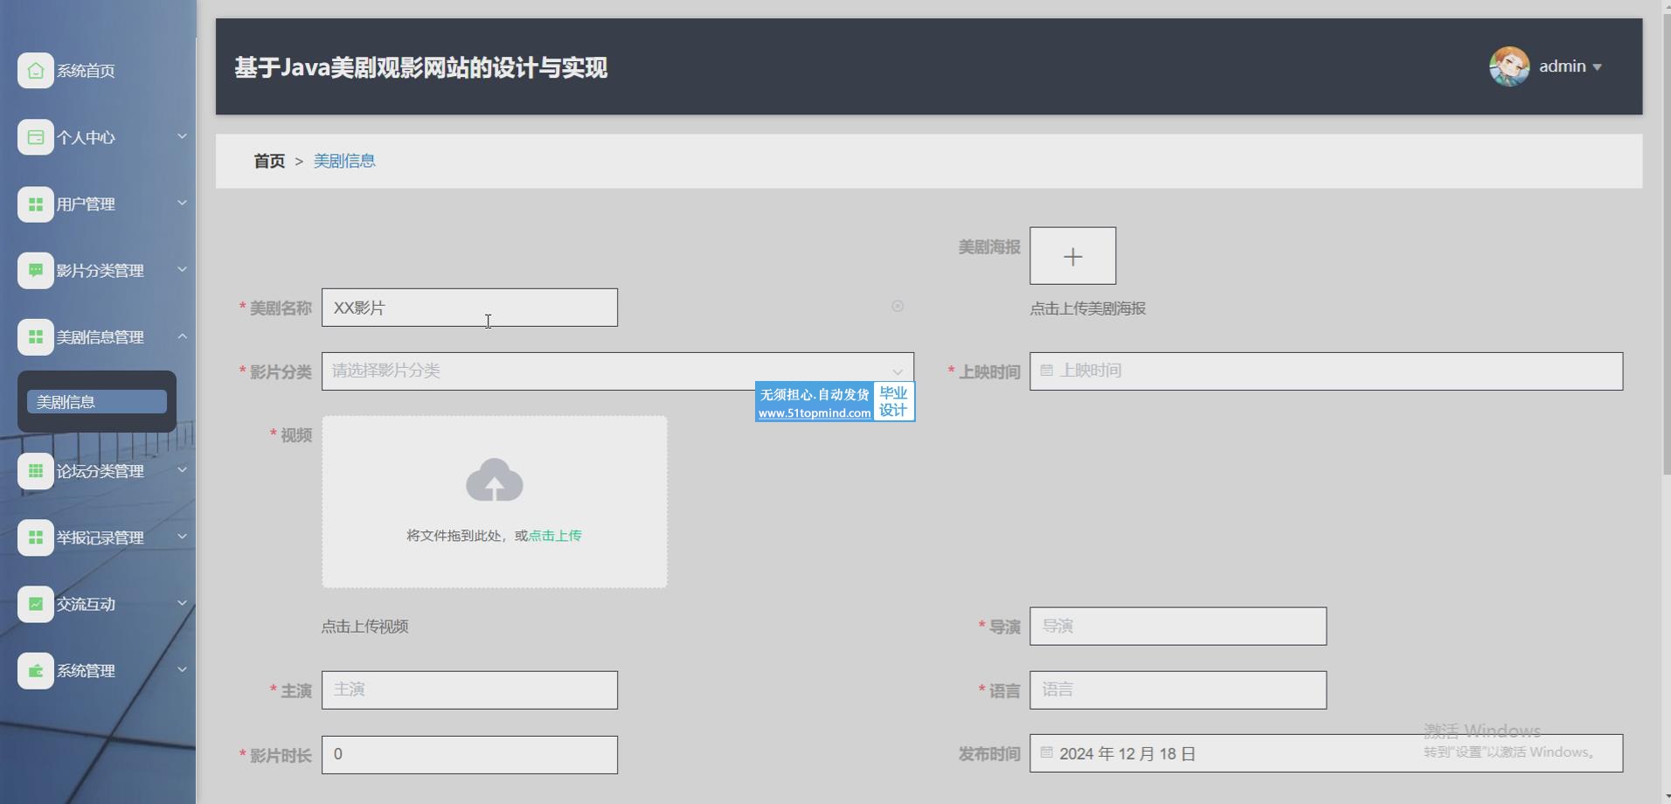This screenshot has width=1671, height=804.
Task: Click the 影片分类管理 chat icon
Action: (35, 271)
